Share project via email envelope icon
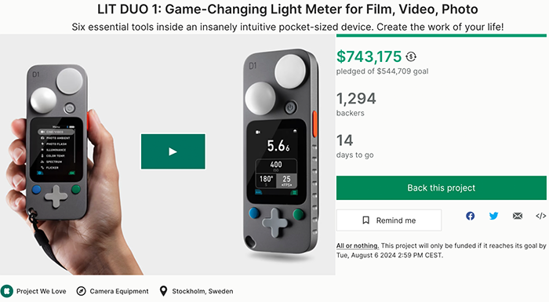The image size is (549, 302). pyautogui.click(x=518, y=216)
